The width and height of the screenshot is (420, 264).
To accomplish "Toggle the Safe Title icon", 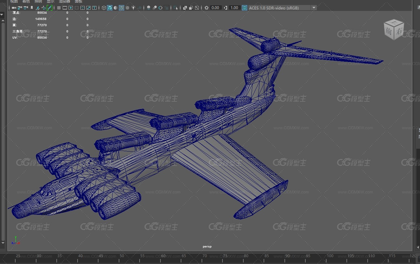I will pos(94,8).
